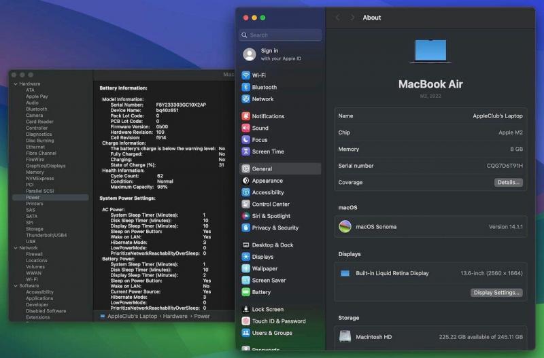Click the Coverage Details button
The height and width of the screenshot is (358, 544).
point(508,182)
